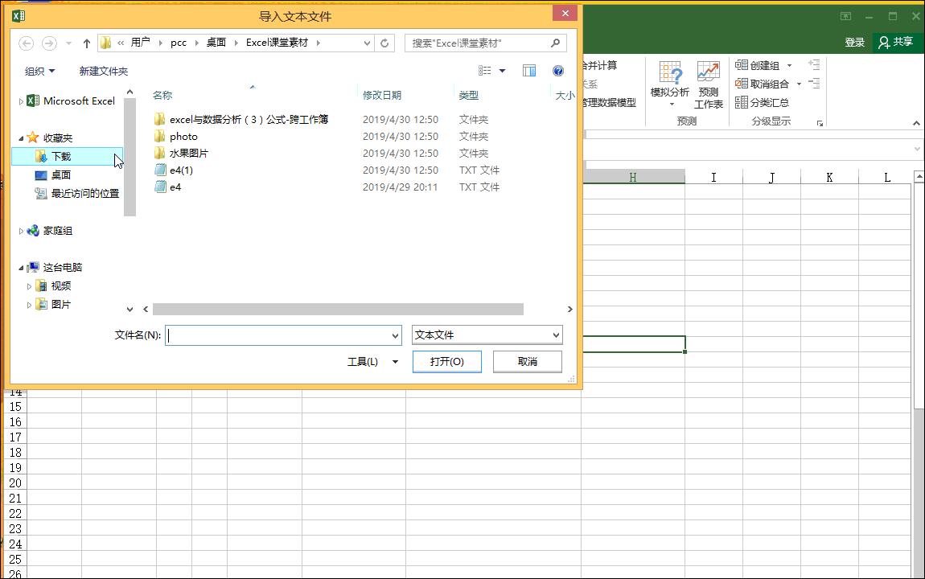Open the filename history dropdown
Viewport: 925px width, 579px height.
(395, 335)
